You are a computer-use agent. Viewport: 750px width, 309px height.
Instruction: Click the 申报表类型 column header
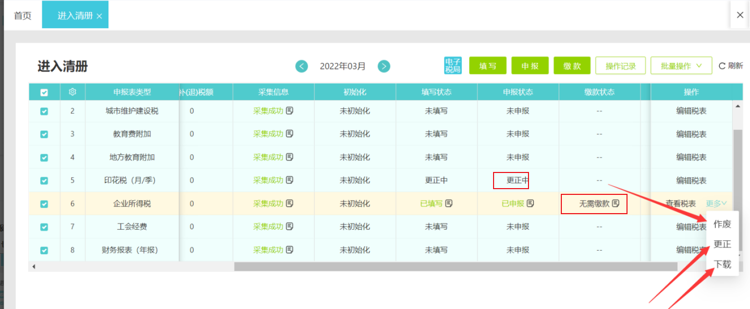132,92
